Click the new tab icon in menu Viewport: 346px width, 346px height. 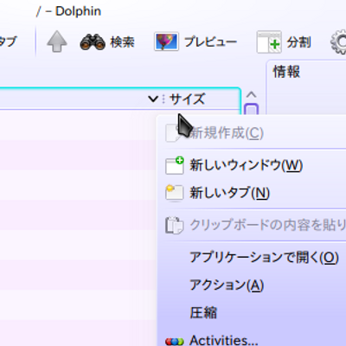(175, 193)
